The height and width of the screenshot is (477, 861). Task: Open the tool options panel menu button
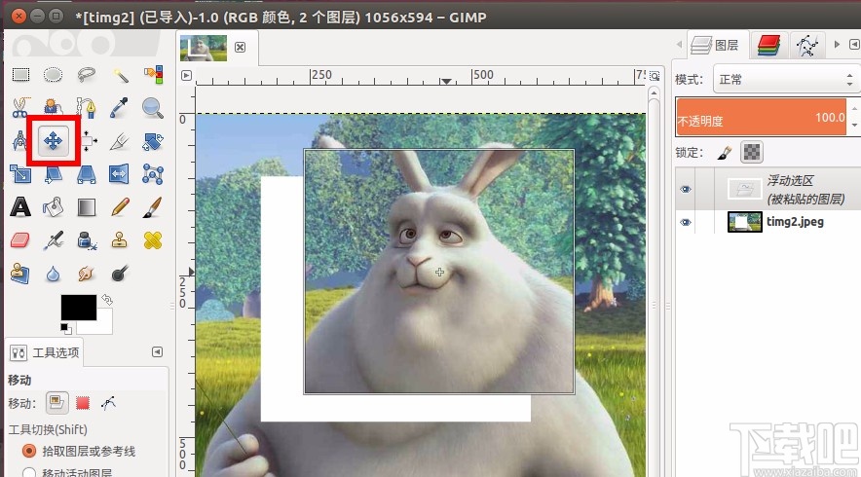pos(157,351)
